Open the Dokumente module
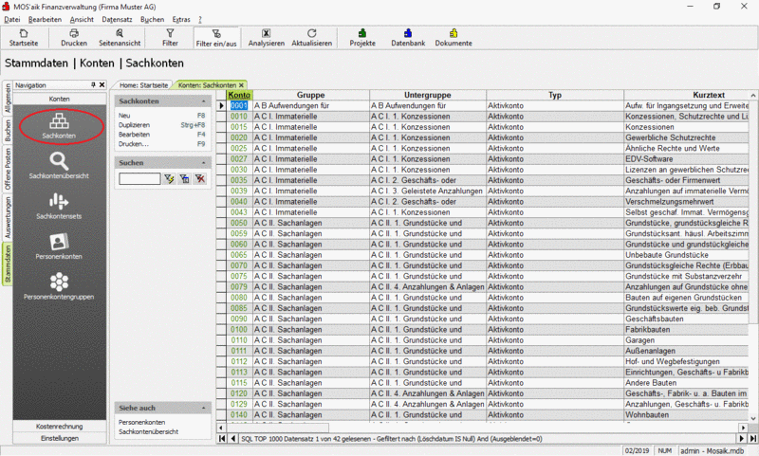Screen dimensions: 759x456 pyautogui.click(x=454, y=38)
